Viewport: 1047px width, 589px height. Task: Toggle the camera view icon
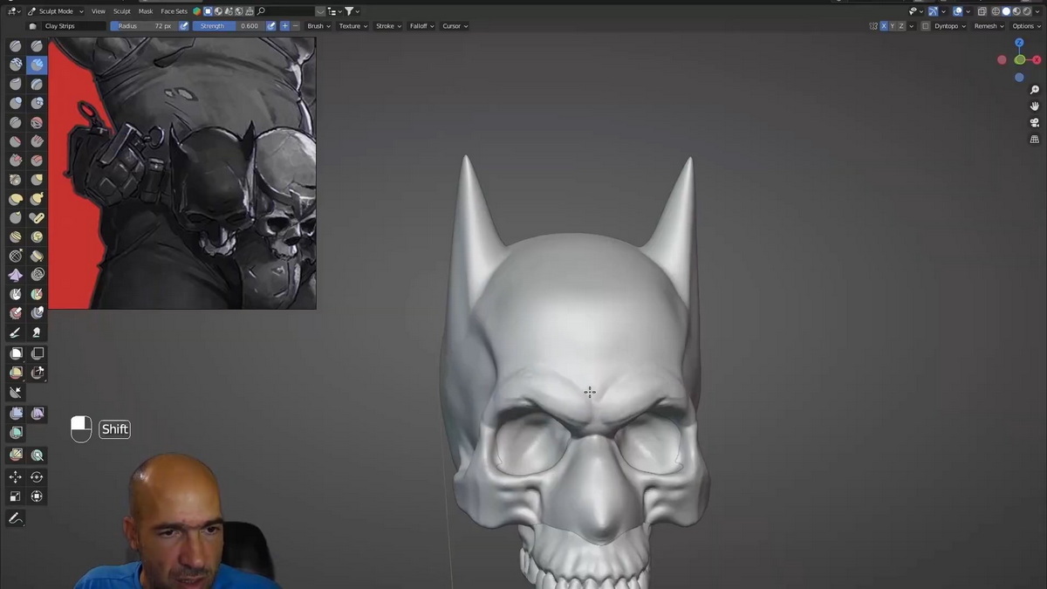pos(1035,123)
